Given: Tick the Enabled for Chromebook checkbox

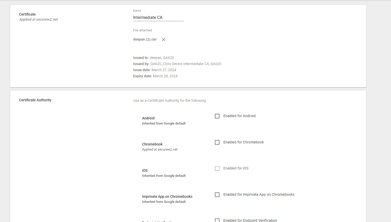Looking at the screenshot, I should [217, 142].
